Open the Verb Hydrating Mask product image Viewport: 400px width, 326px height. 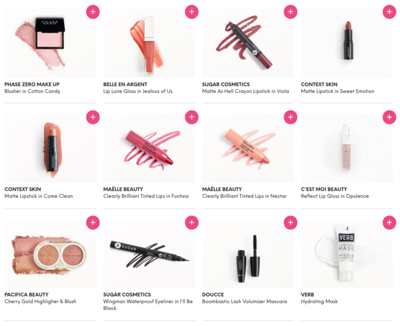(x=347, y=254)
